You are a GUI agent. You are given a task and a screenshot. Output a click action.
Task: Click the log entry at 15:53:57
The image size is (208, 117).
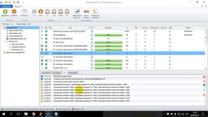121,101
